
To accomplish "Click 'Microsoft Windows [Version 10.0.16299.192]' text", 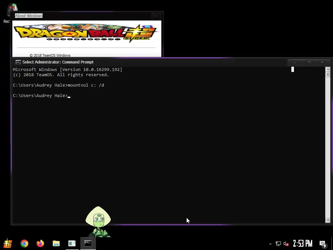I will [x=68, y=70].
